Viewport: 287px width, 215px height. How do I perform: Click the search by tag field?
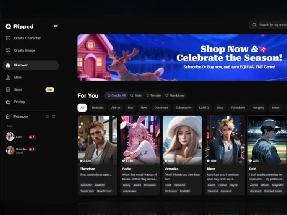tap(272, 25)
